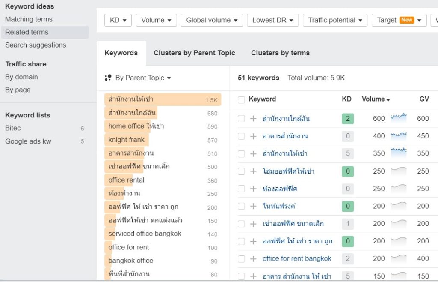Select parent topic office rental
The width and height of the screenshot is (438, 282).
(163, 180)
